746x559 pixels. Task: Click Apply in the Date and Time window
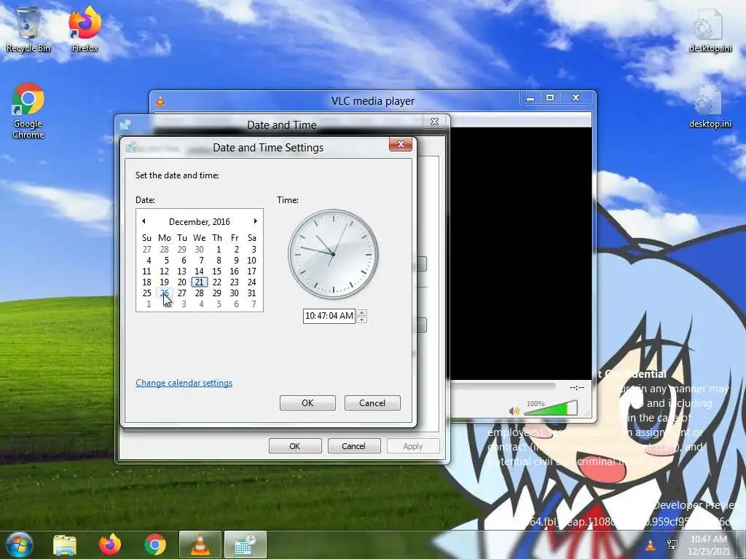[413, 446]
